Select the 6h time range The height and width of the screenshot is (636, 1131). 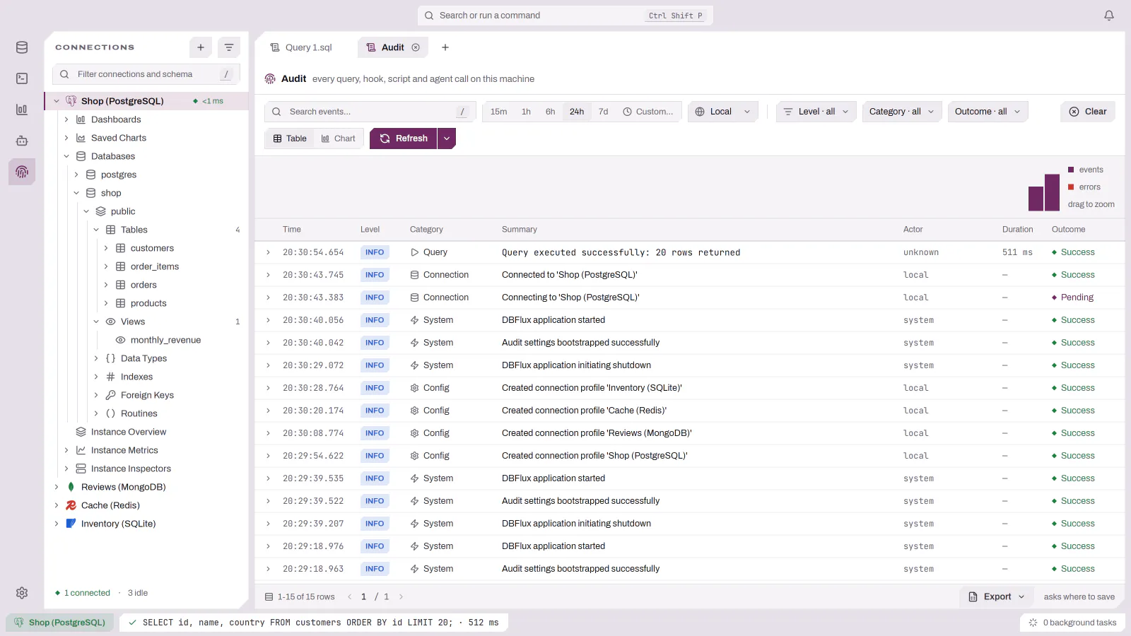click(551, 112)
